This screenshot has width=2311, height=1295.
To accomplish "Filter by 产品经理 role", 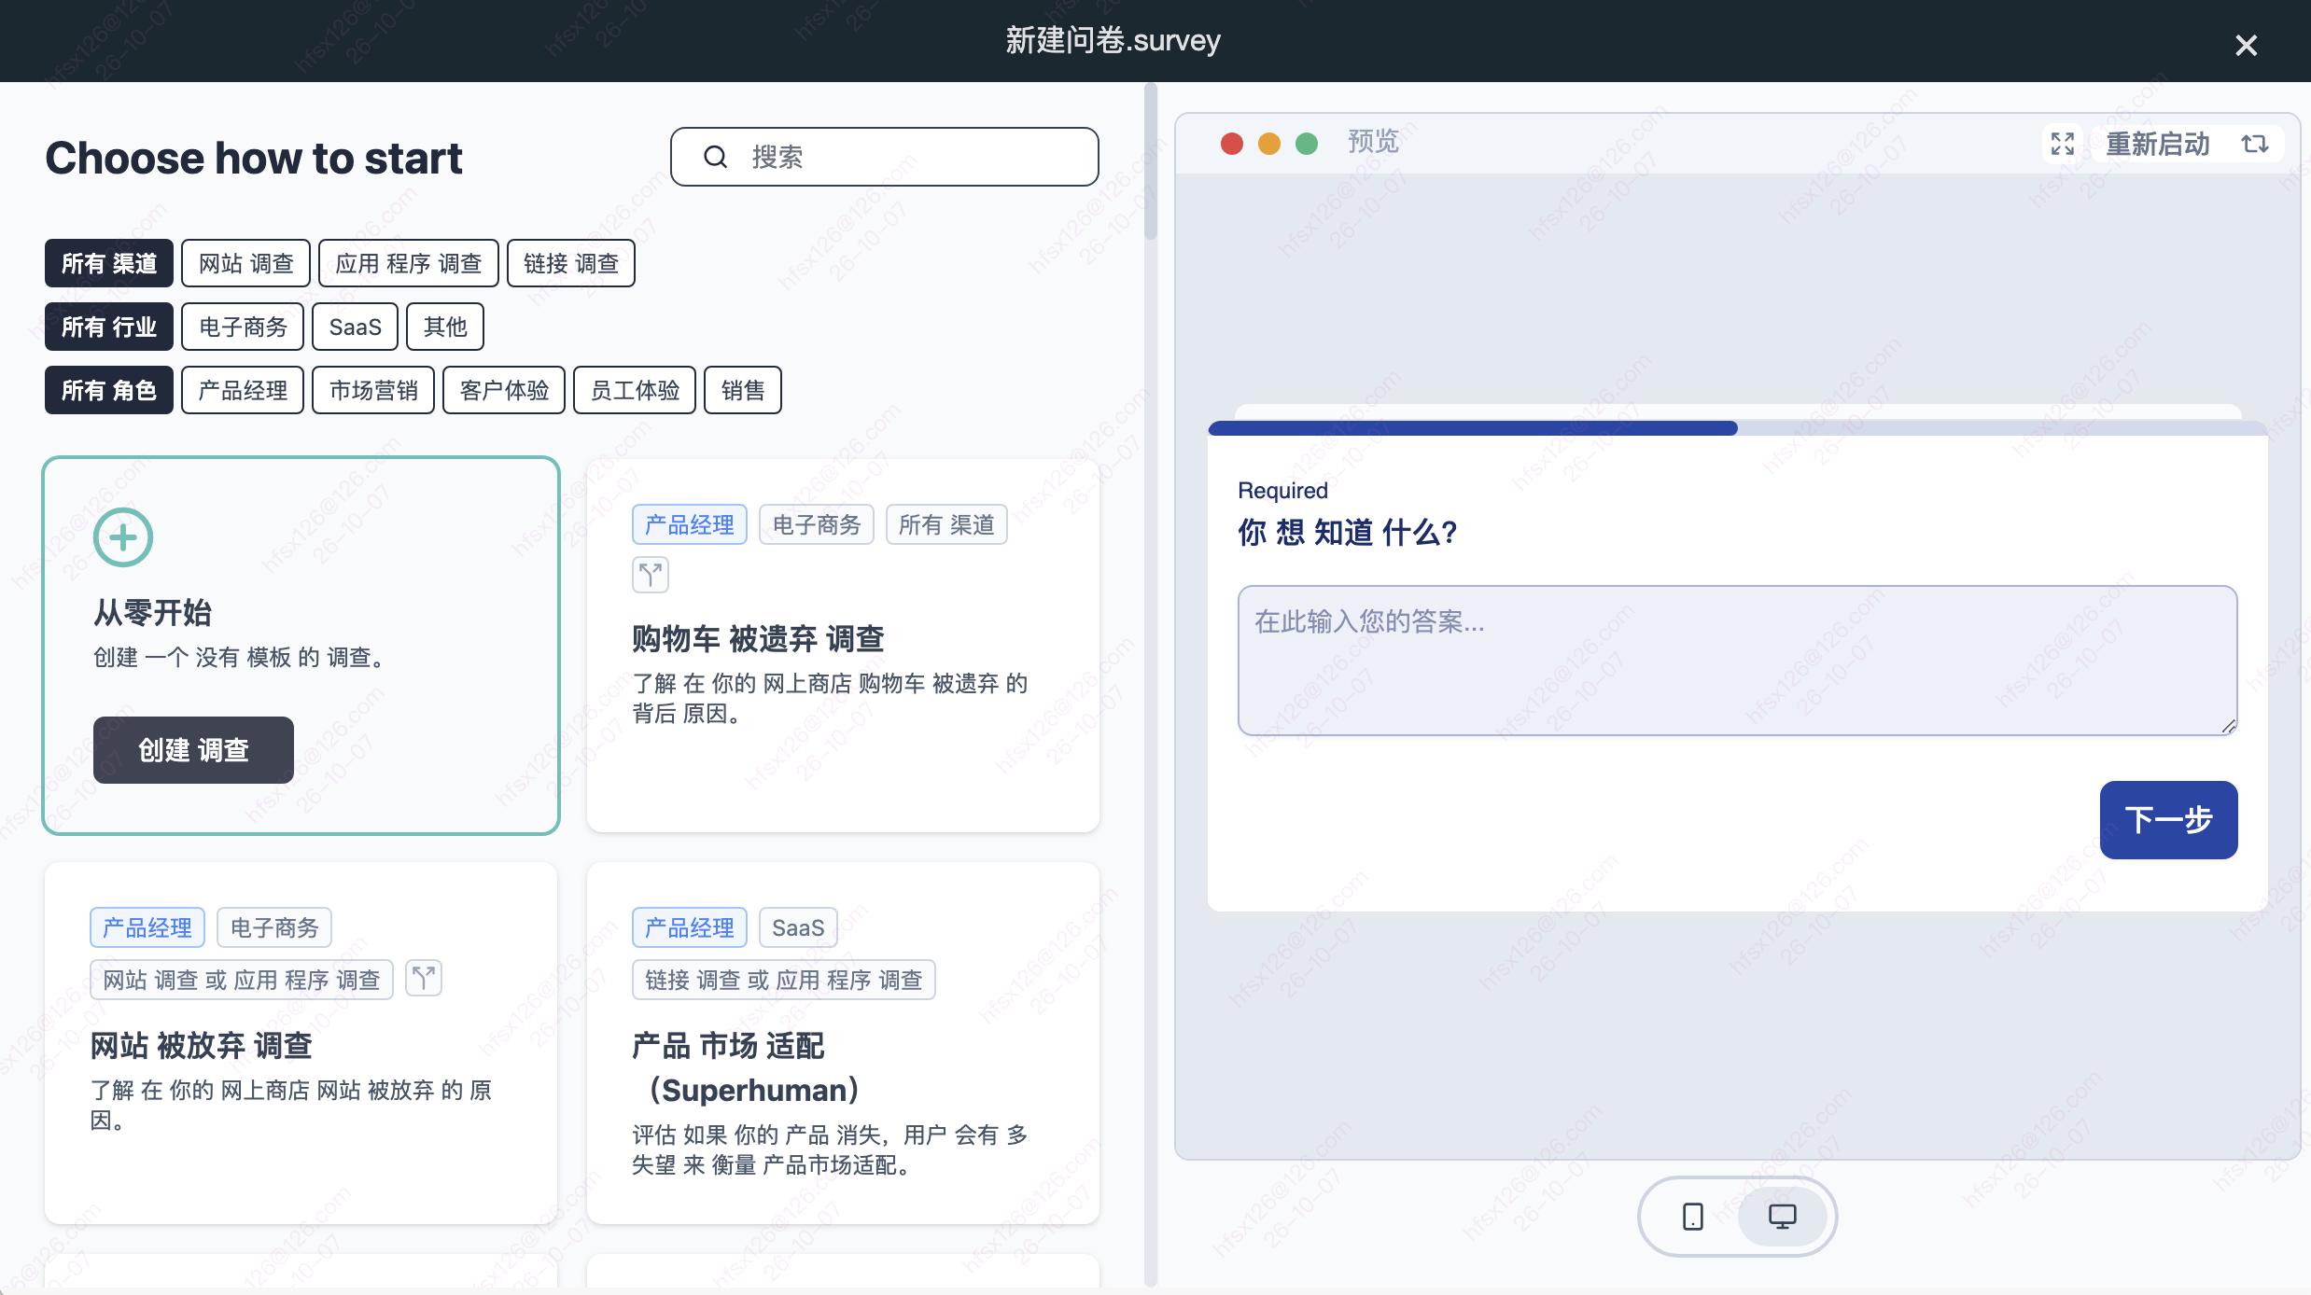I will (x=243, y=390).
